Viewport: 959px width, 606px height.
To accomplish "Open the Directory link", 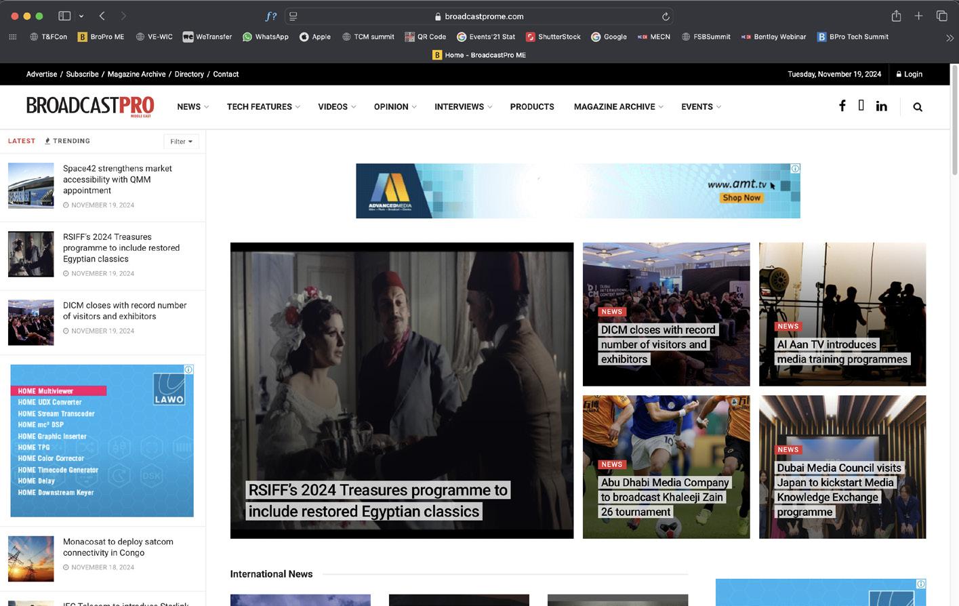I will (189, 74).
